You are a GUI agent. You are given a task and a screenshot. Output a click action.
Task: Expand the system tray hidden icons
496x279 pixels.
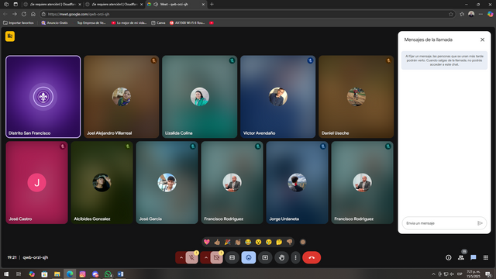click(x=433, y=274)
